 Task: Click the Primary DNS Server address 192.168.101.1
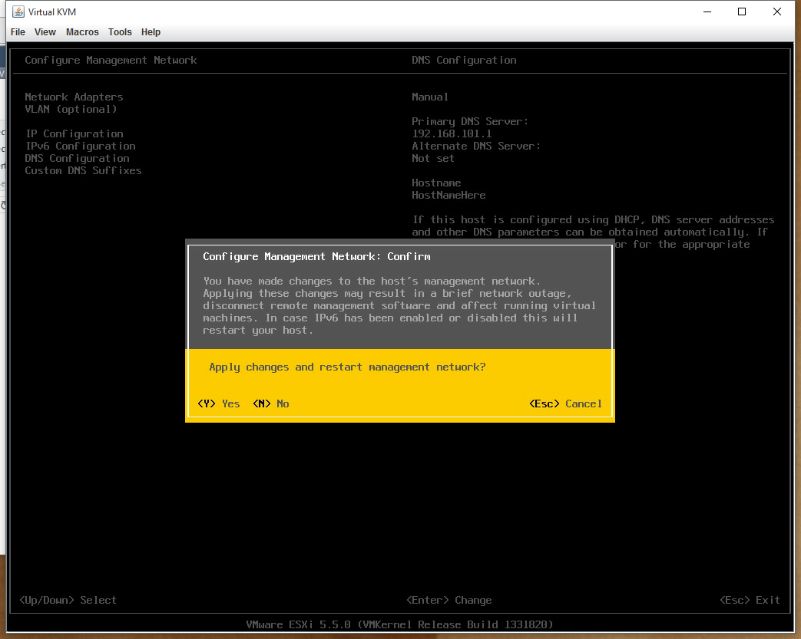(x=452, y=133)
